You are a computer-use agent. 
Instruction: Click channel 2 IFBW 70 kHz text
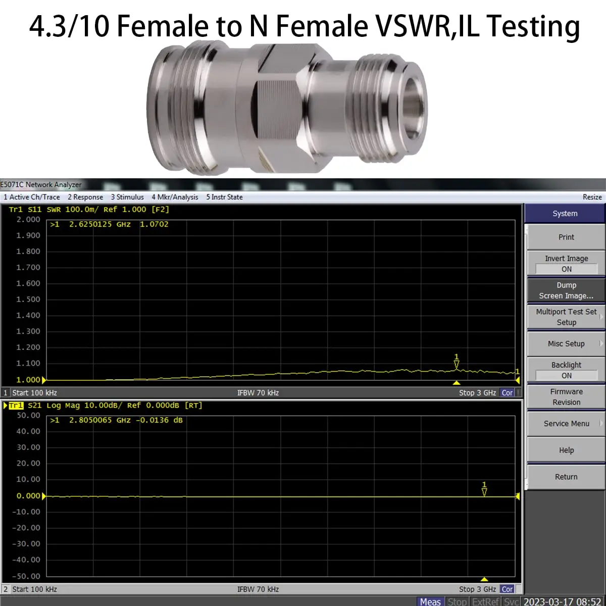click(258, 589)
